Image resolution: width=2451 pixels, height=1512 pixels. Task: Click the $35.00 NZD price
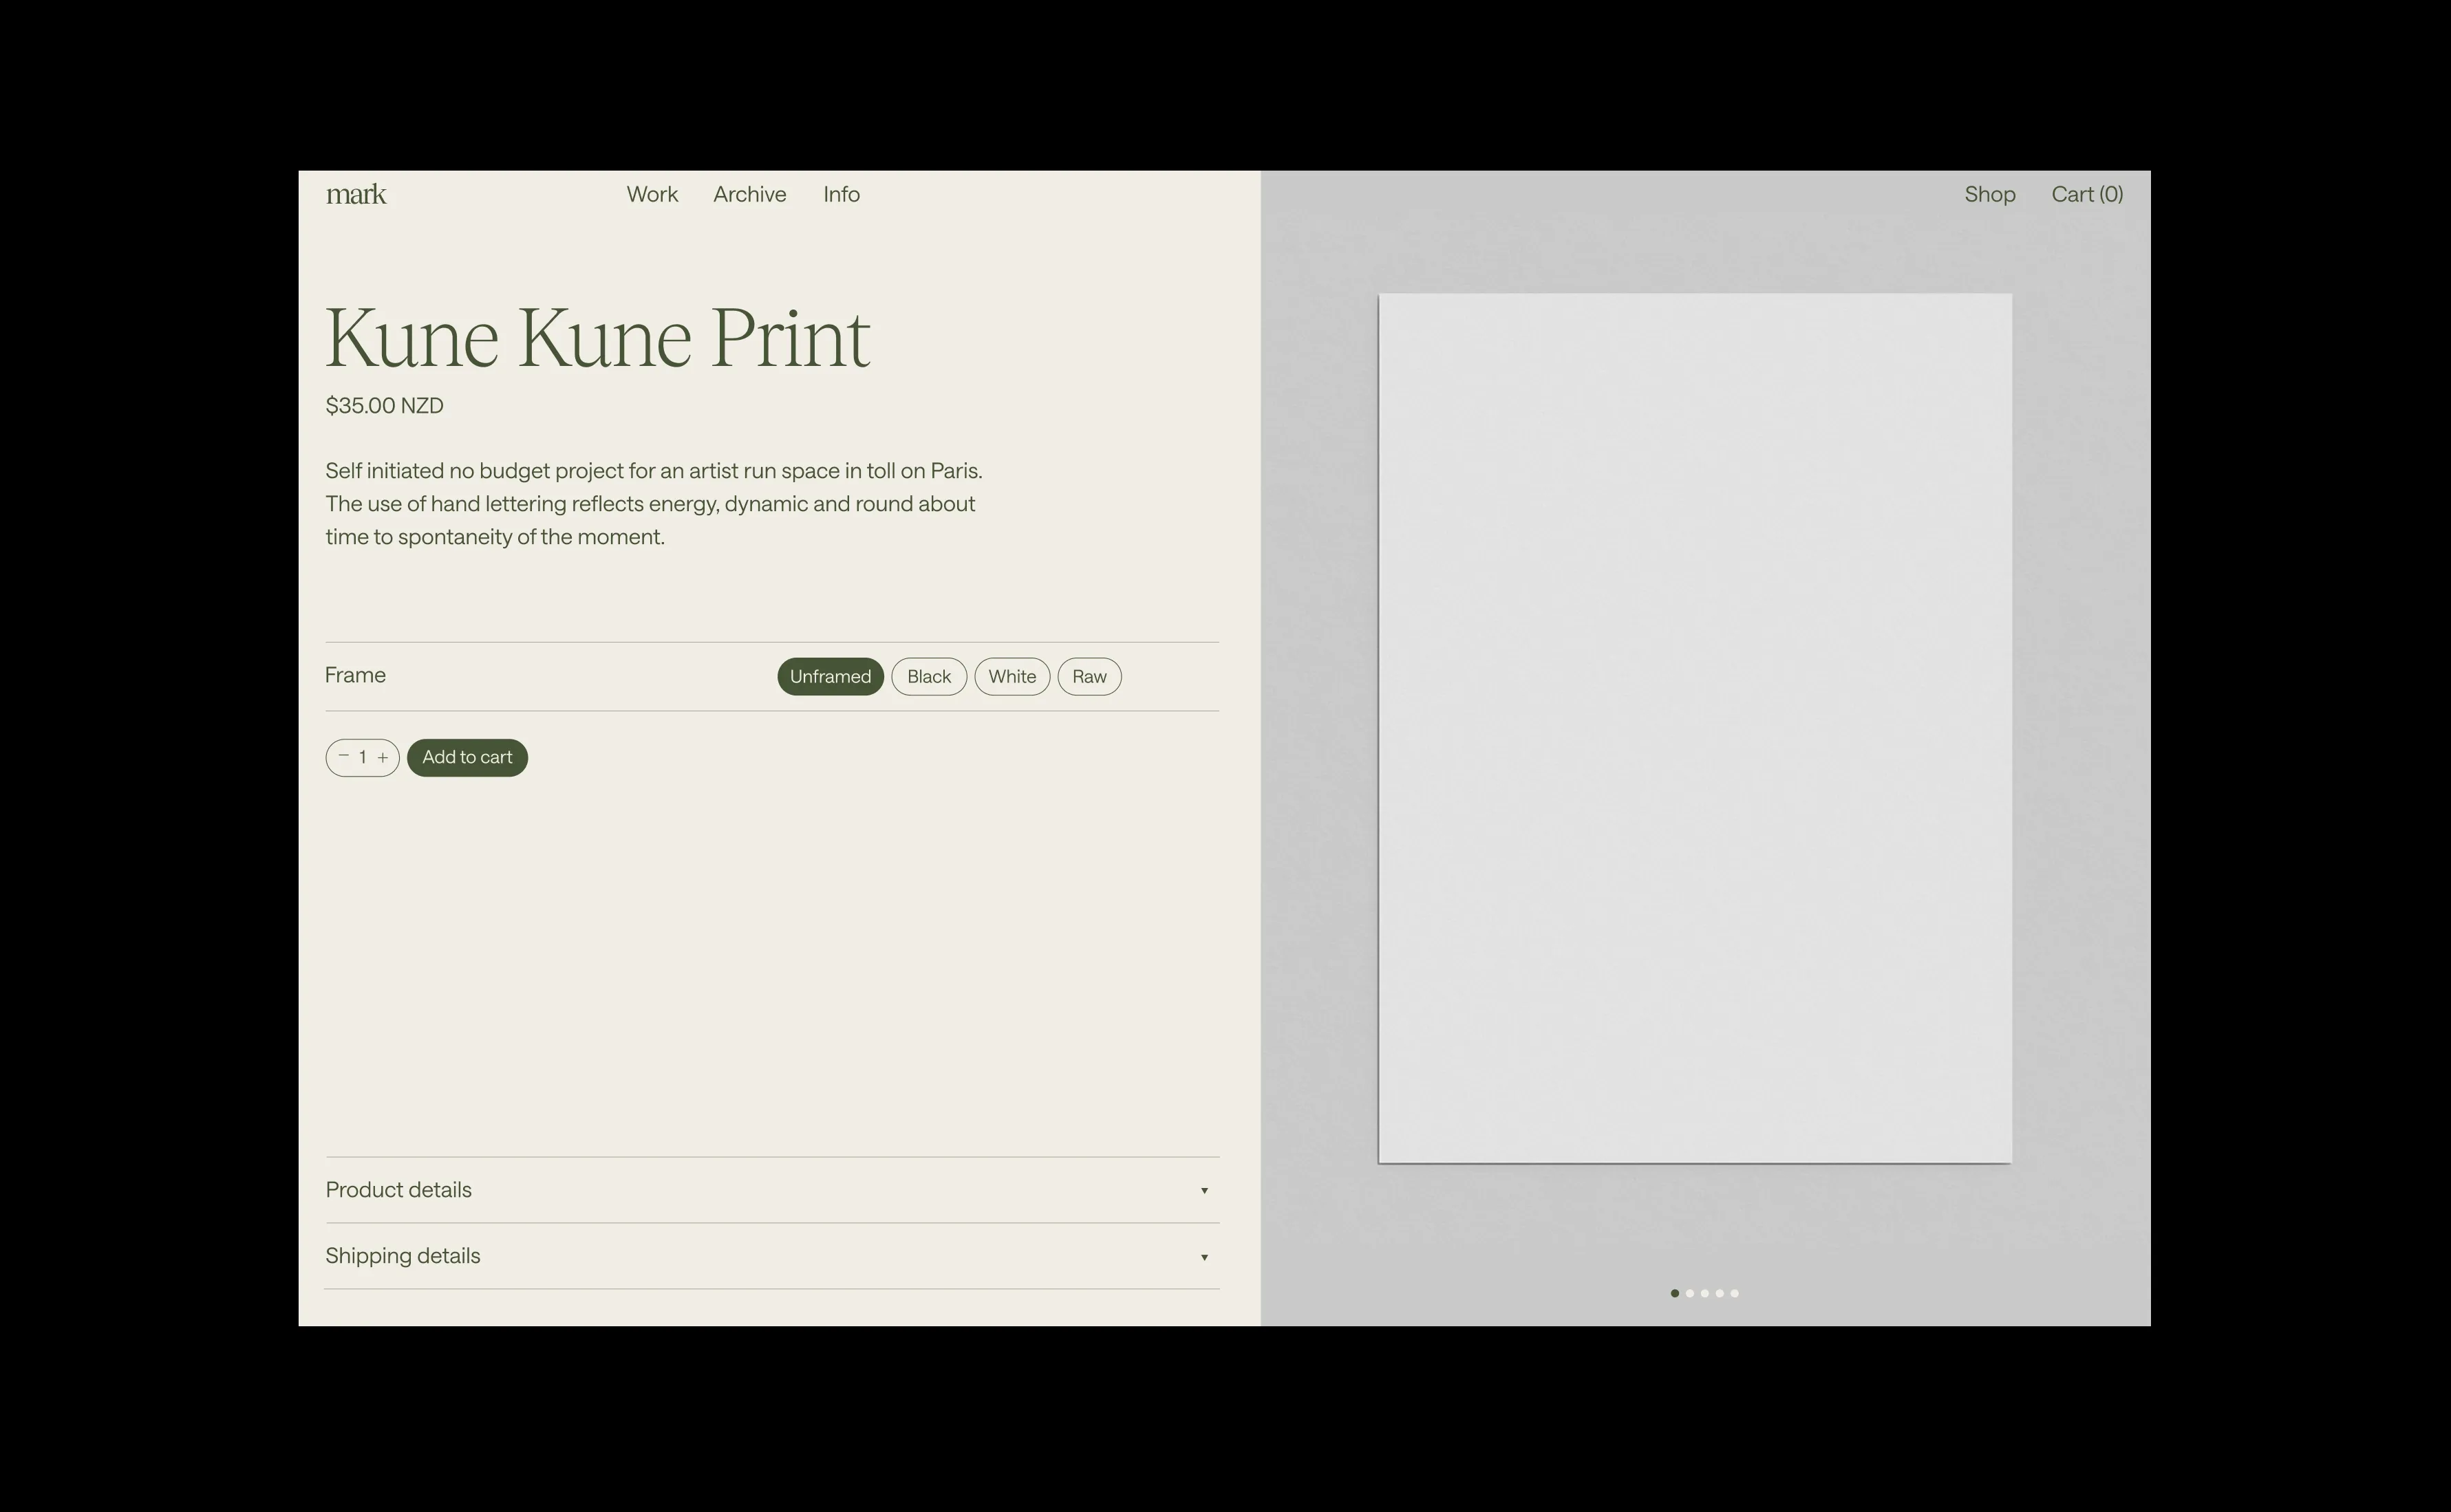(x=384, y=406)
